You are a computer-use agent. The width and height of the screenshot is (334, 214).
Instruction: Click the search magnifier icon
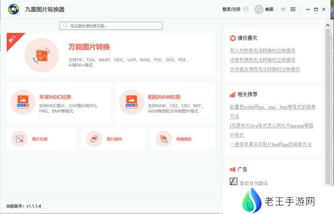(65, 26)
